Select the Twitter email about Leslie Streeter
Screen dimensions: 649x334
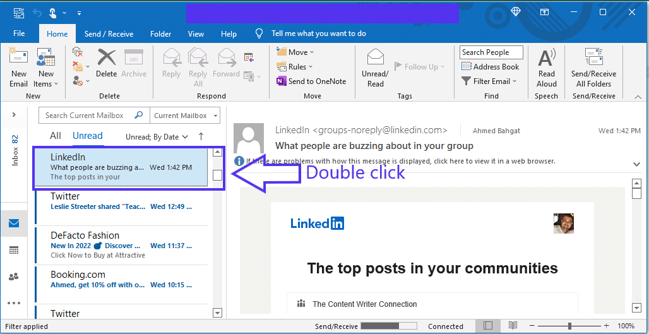click(121, 206)
